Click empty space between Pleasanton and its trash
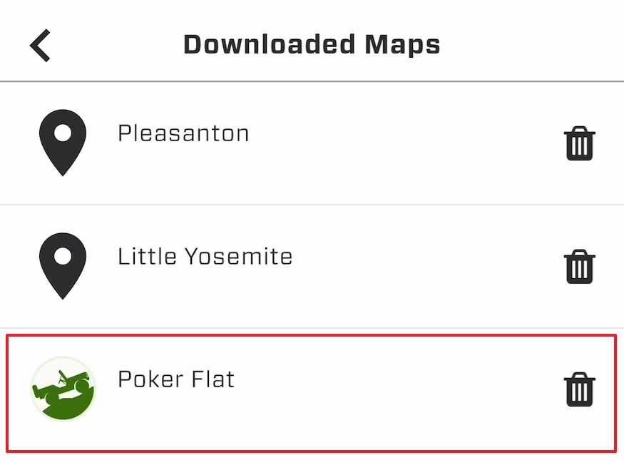Viewport: 624px width, 465px height. (406, 143)
